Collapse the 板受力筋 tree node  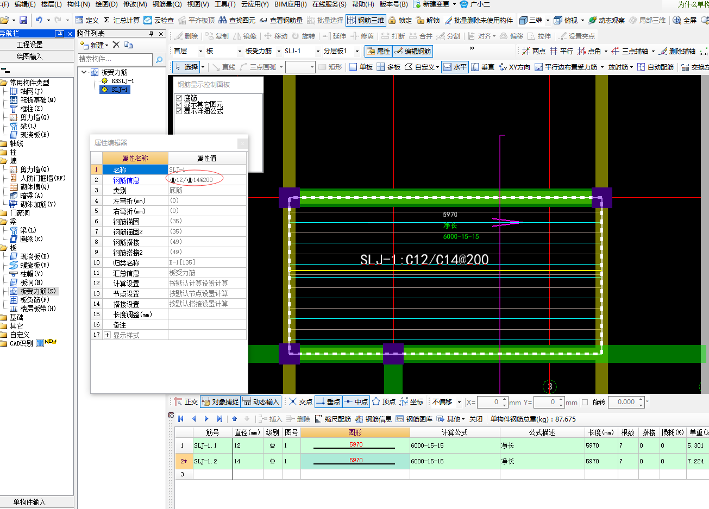[x=84, y=72]
